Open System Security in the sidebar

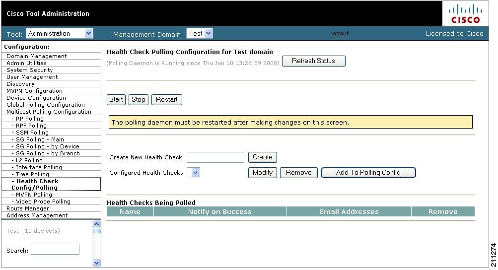click(x=29, y=70)
